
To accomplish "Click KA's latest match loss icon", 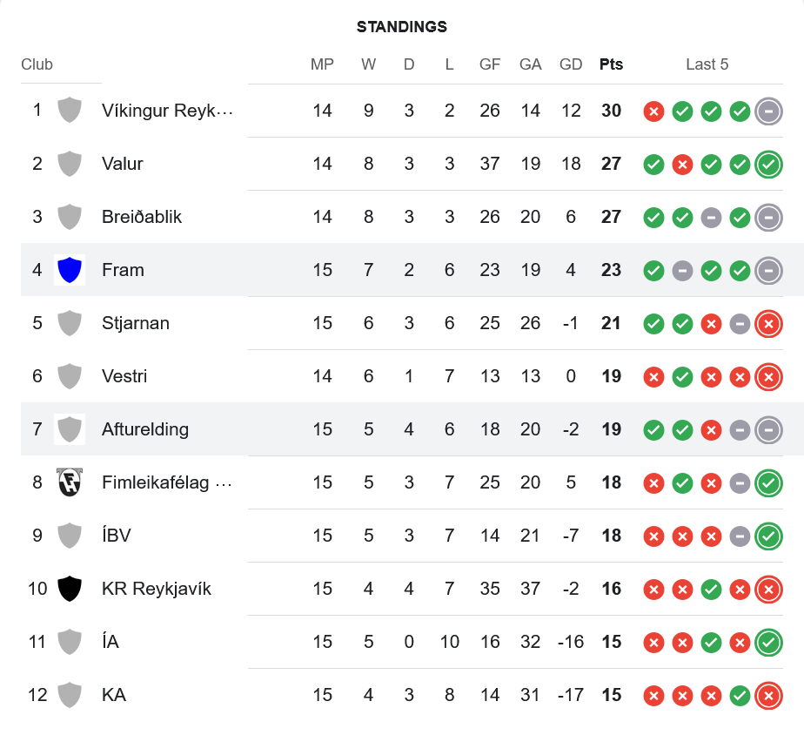I will point(767,695).
